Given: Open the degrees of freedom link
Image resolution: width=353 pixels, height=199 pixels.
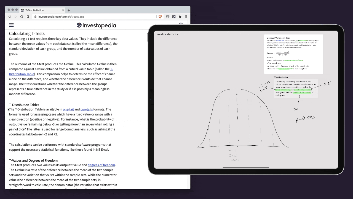Looking at the screenshot, I should tap(101, 165).
